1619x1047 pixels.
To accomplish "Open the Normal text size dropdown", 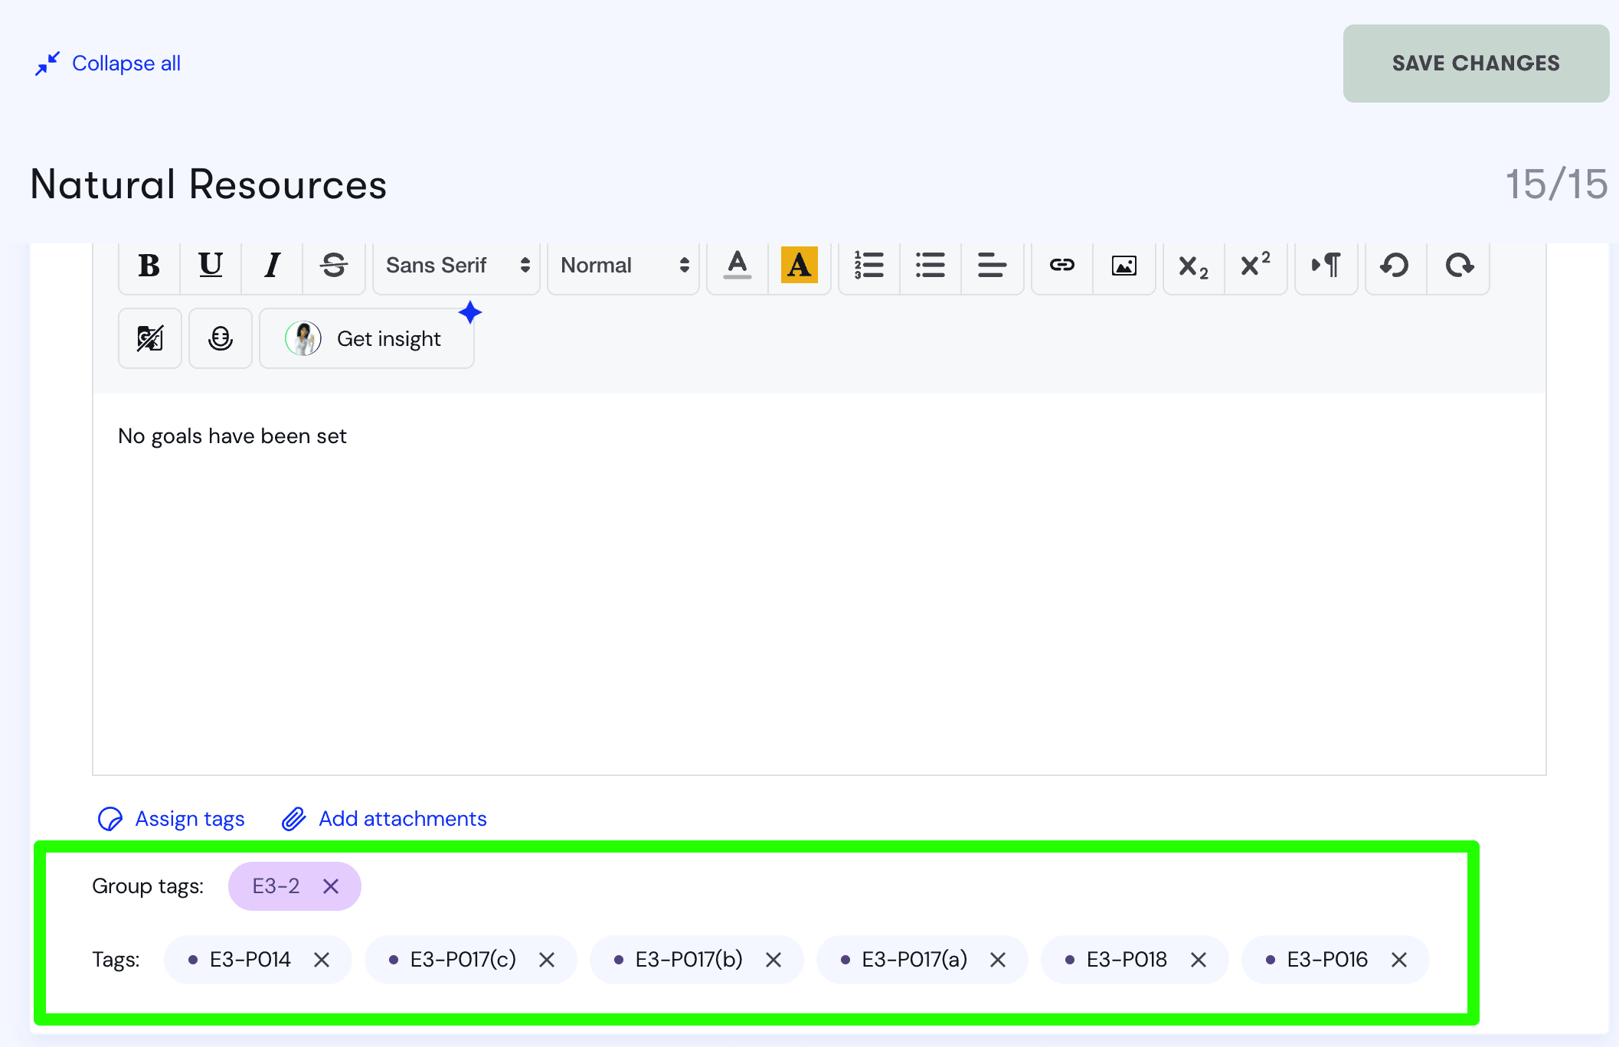I will 623,266.
